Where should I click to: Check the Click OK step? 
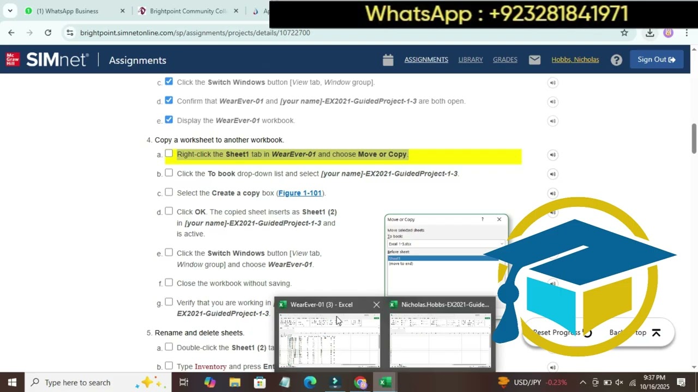[169, 211]
